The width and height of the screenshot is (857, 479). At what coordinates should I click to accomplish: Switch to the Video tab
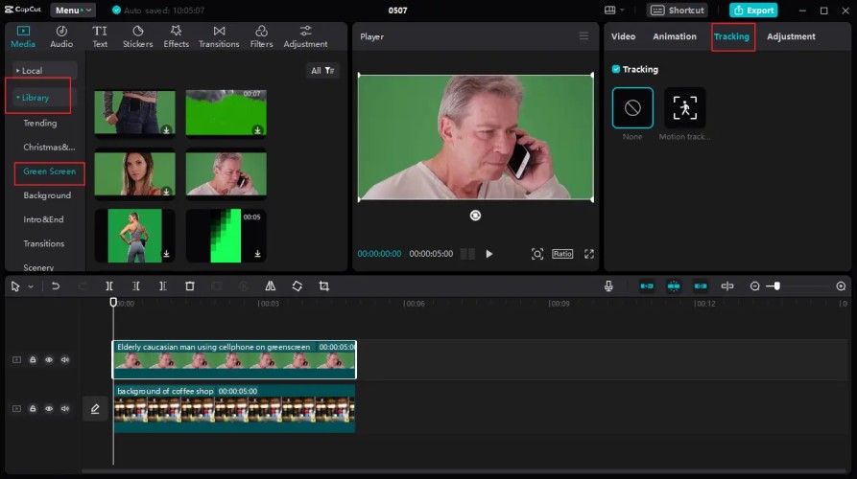coord(623,36)
